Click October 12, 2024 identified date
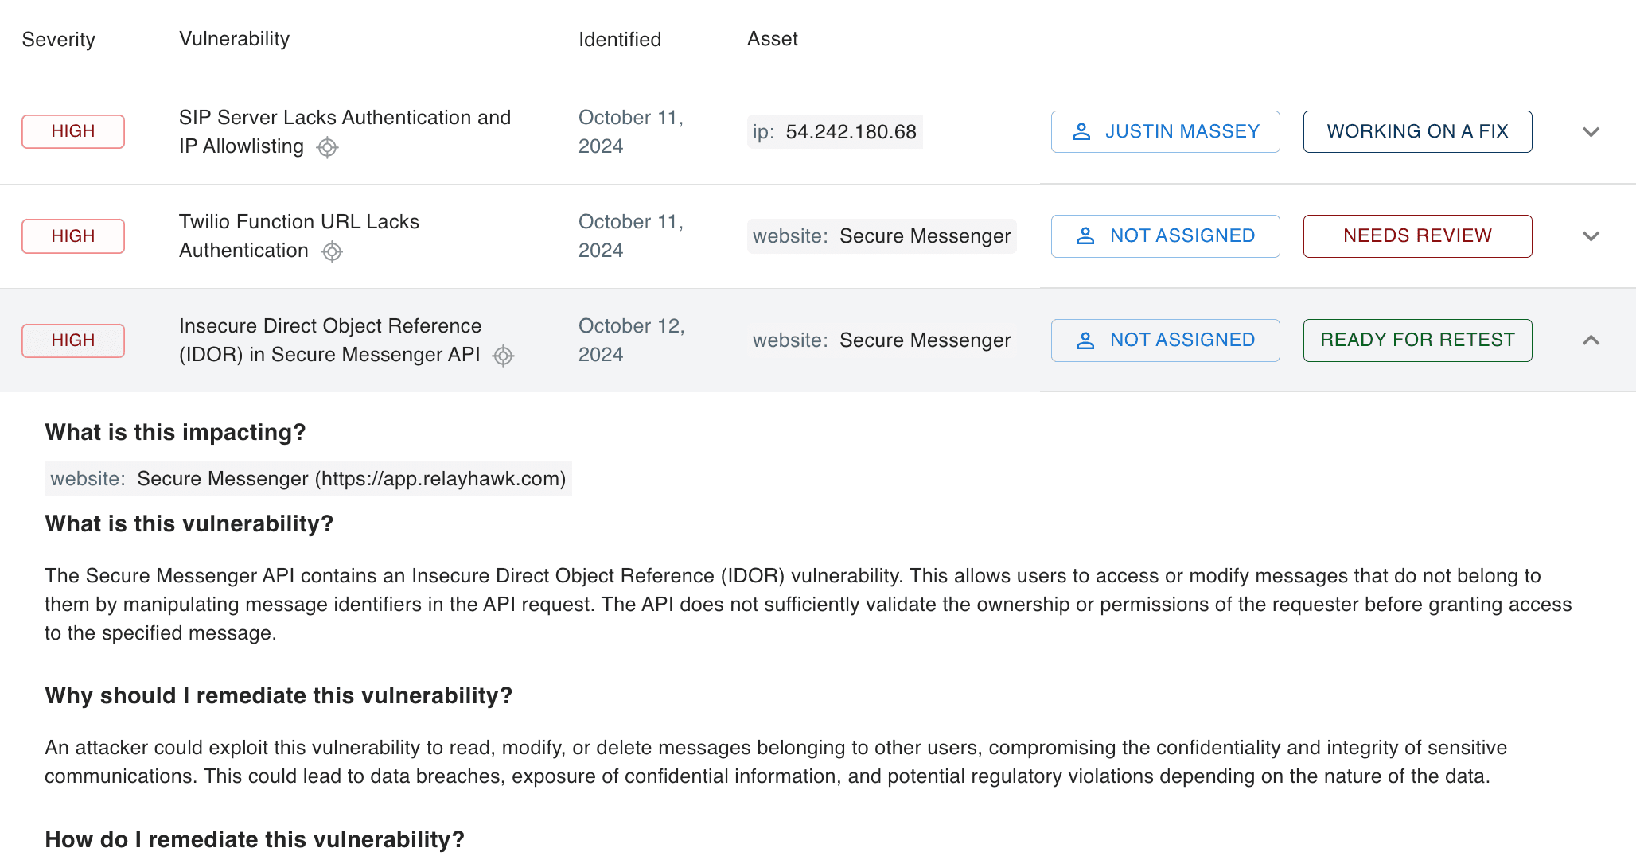Screen dimensions: 1636x856 coord(632,340)
